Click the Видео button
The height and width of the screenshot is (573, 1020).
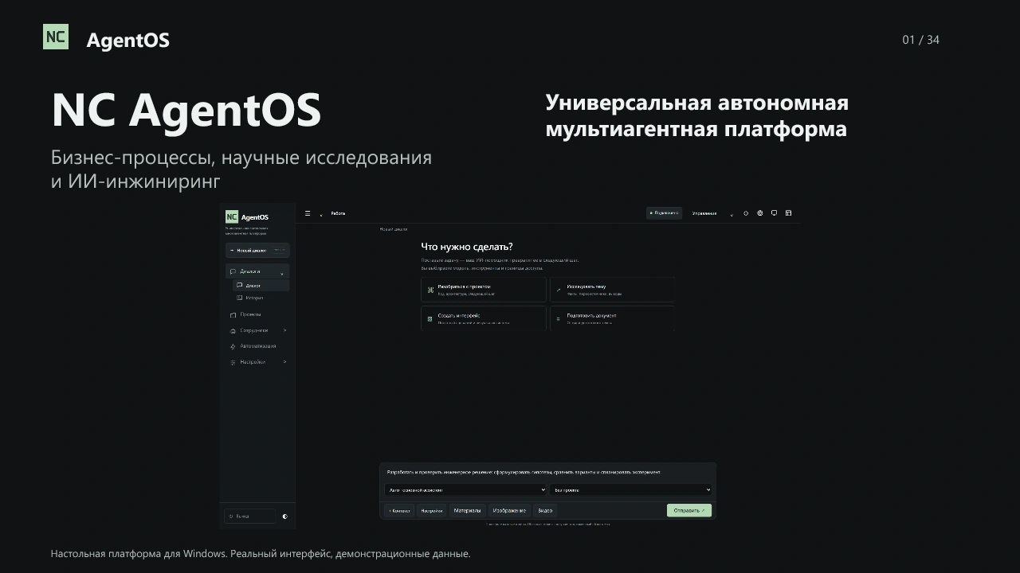545,510
